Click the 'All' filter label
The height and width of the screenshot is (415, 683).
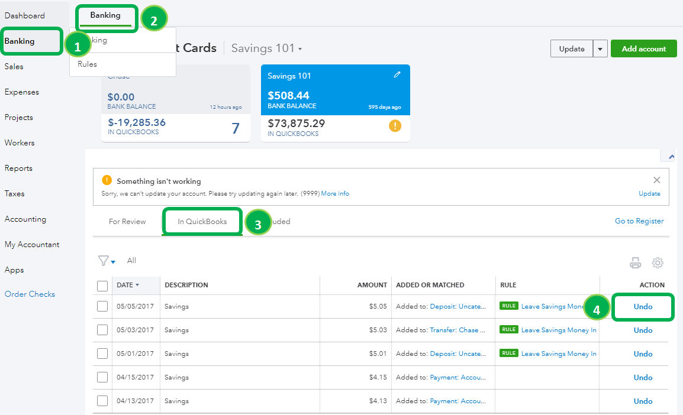click(x=131, y=261)
